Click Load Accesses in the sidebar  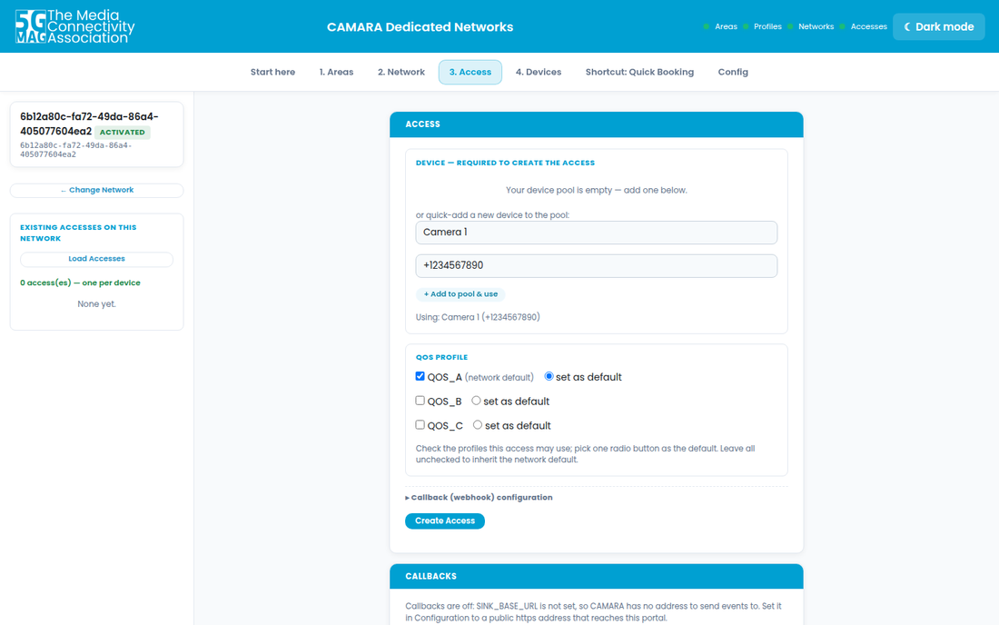point(97,259)
